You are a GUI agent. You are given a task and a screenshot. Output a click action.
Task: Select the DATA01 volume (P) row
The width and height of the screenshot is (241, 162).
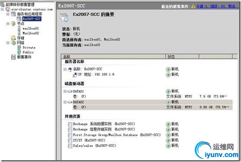(x=152, y=96)
